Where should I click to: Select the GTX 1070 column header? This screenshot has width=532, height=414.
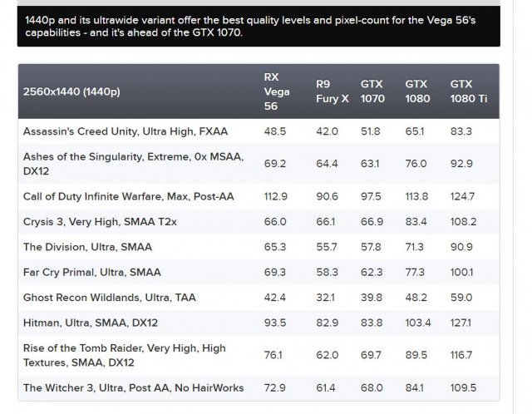[372, 91]
